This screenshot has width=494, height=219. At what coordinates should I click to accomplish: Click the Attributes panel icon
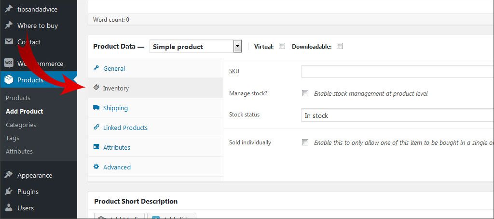click(x=96, y=147)
